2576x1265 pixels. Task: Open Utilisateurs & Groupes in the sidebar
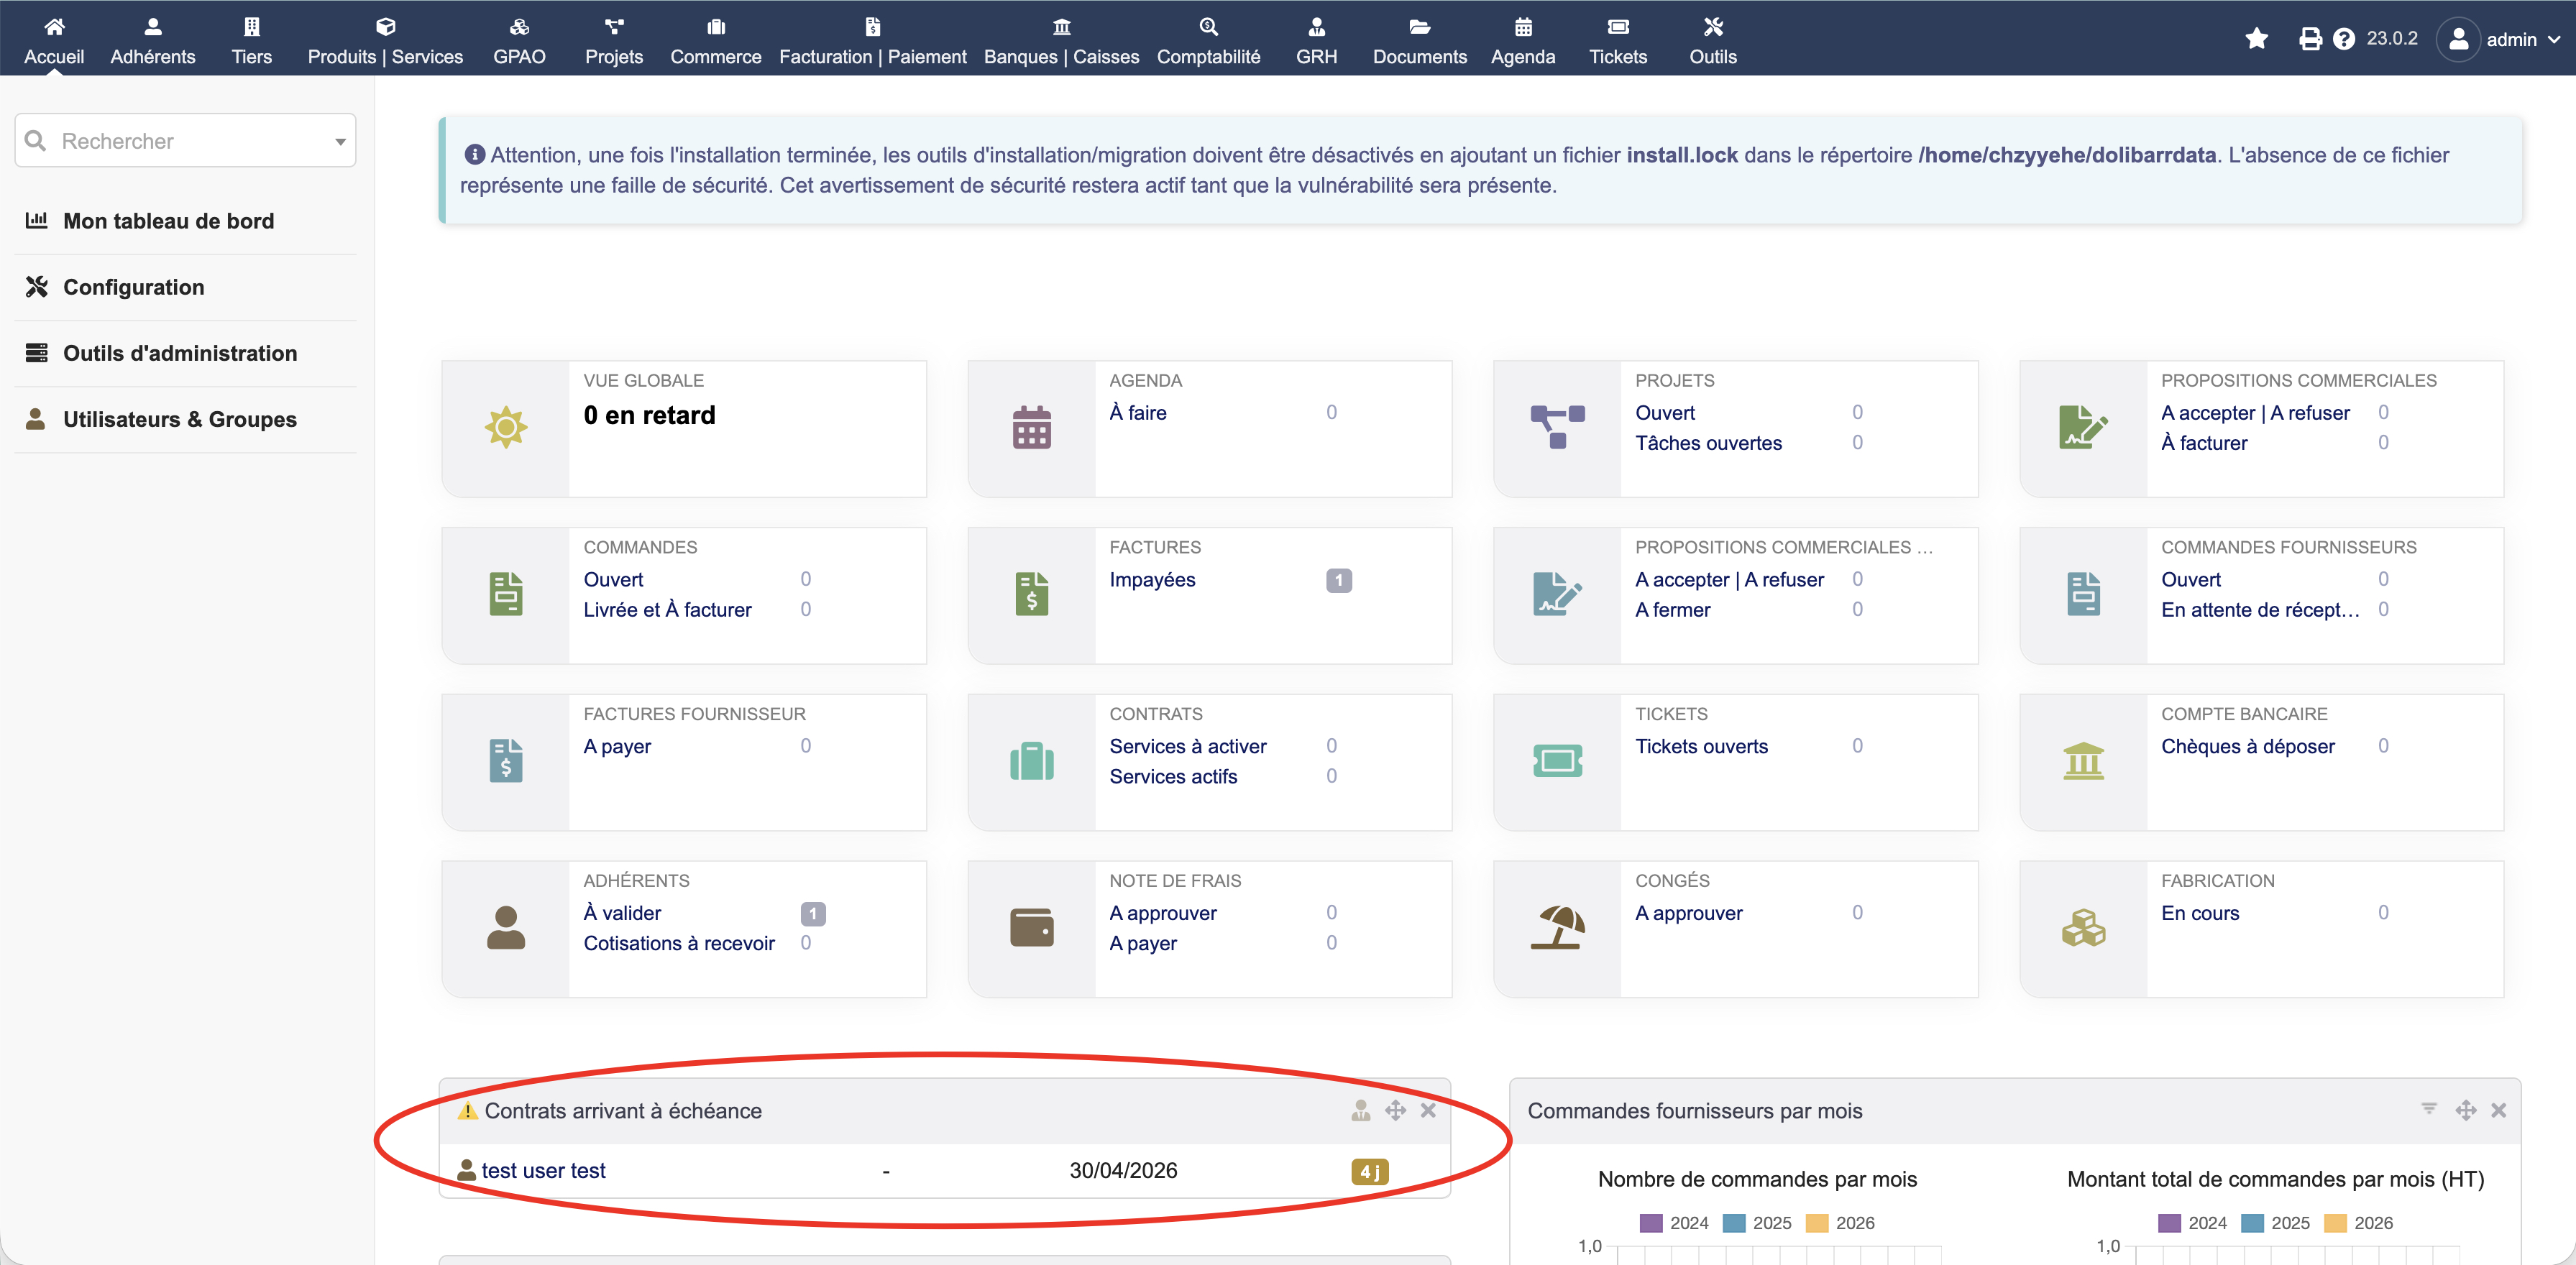(x=180, y=419)
